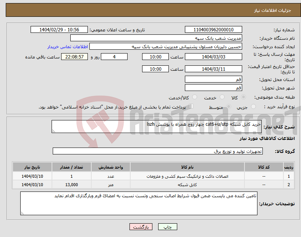The image size is (301, 237).
Task: Click the price validity time 10:00 field
Action: point(155,69)
